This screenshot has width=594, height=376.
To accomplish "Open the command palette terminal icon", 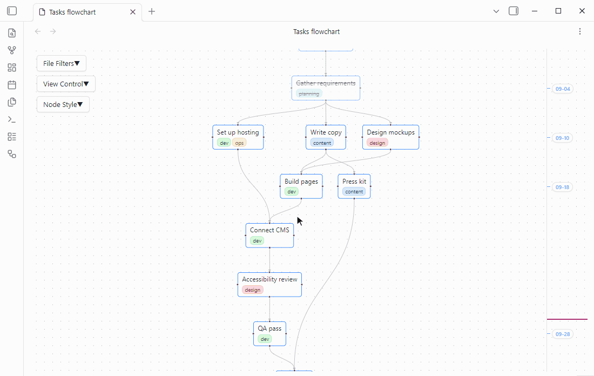I will (x=12, y=119).
